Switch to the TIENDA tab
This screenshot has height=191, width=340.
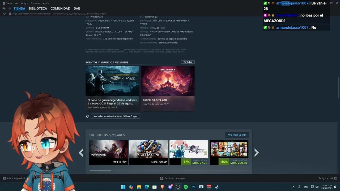pos(19,8)
